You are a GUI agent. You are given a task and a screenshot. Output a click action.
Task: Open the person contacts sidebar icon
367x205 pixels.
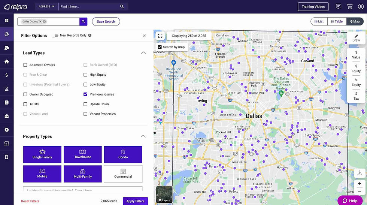tap(7, 89)
